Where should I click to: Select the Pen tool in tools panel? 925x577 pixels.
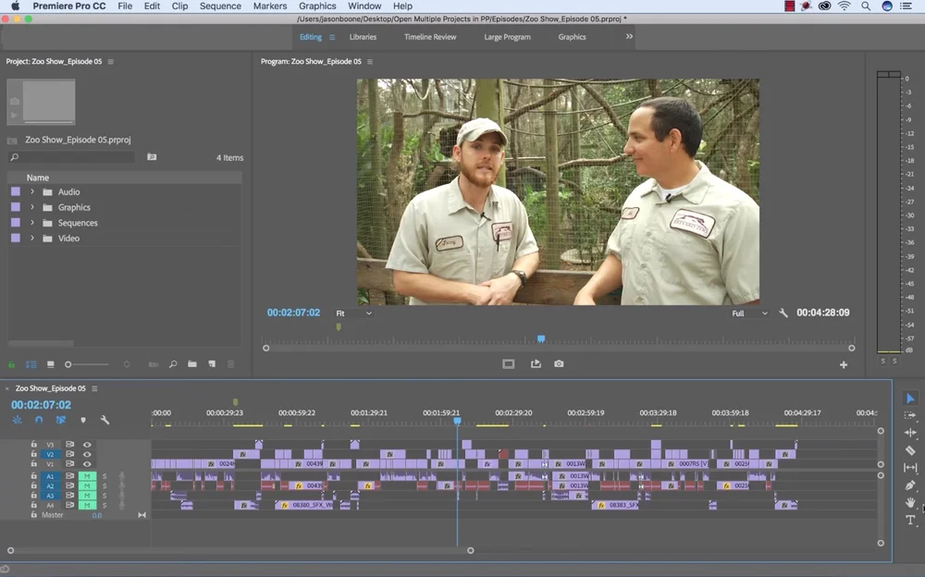click(910, 485)
